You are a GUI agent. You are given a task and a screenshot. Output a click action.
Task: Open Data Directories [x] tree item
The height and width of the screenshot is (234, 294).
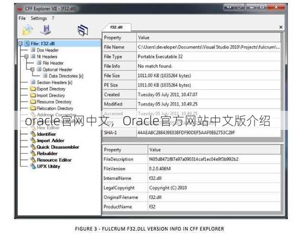pyautogui.click(x=66, y=76)
